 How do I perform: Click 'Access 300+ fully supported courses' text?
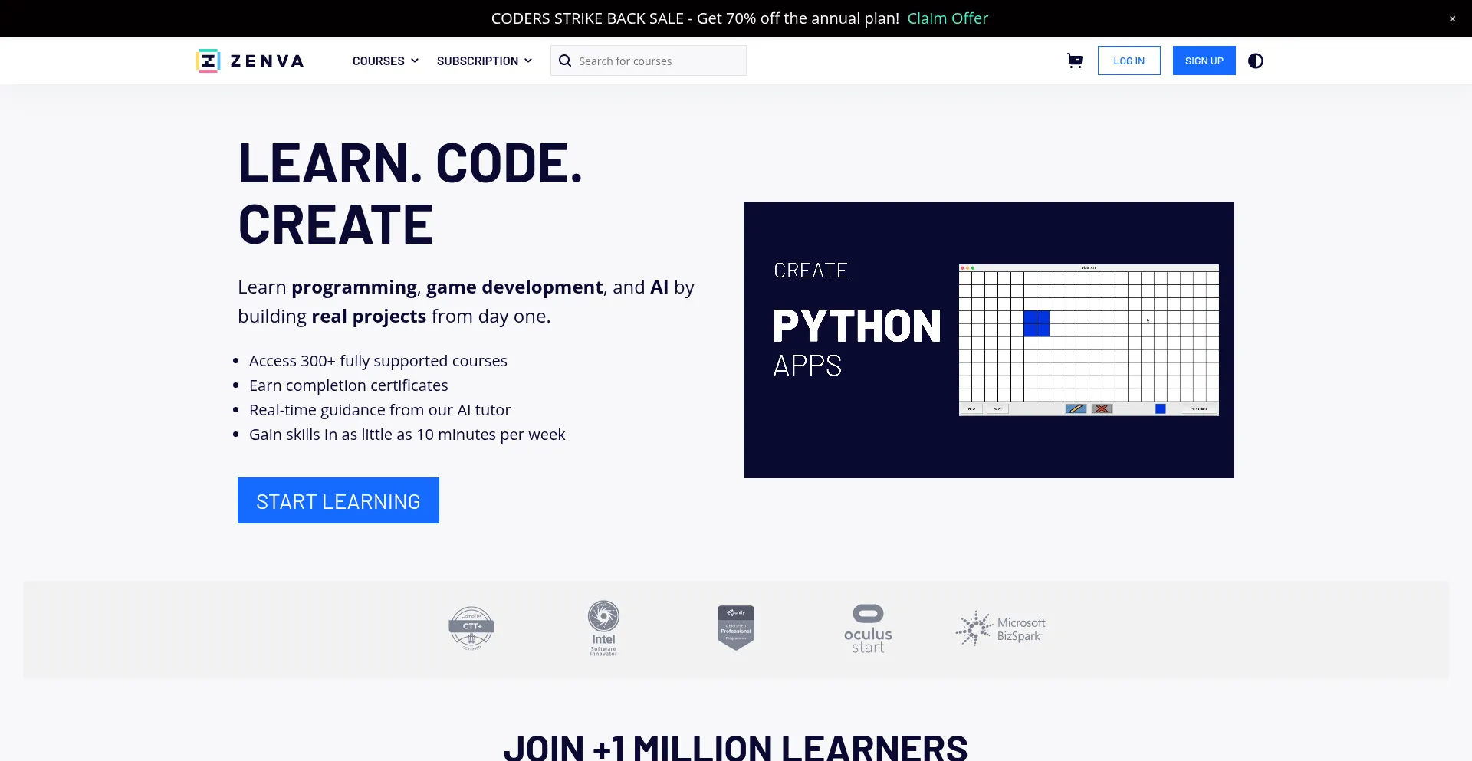[x=378, y=361]
